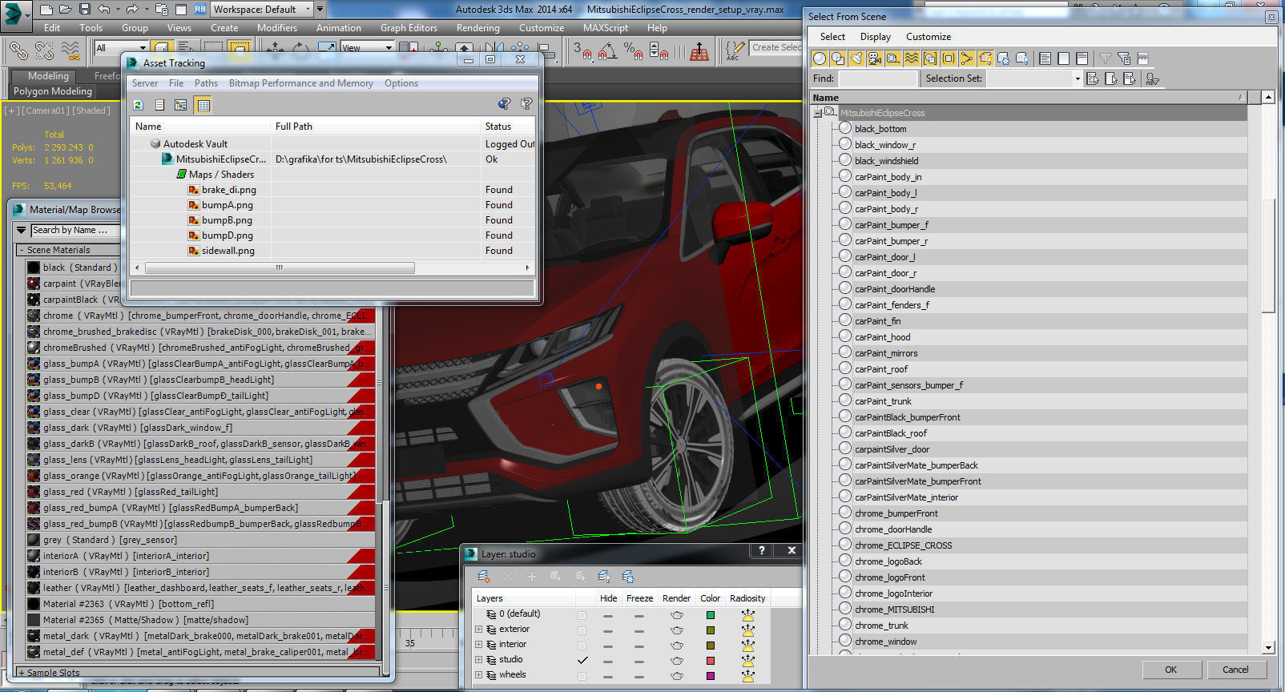Toggle the Lights display filter icon
The image size is (1285, 692).
click(x=856, y=58)
